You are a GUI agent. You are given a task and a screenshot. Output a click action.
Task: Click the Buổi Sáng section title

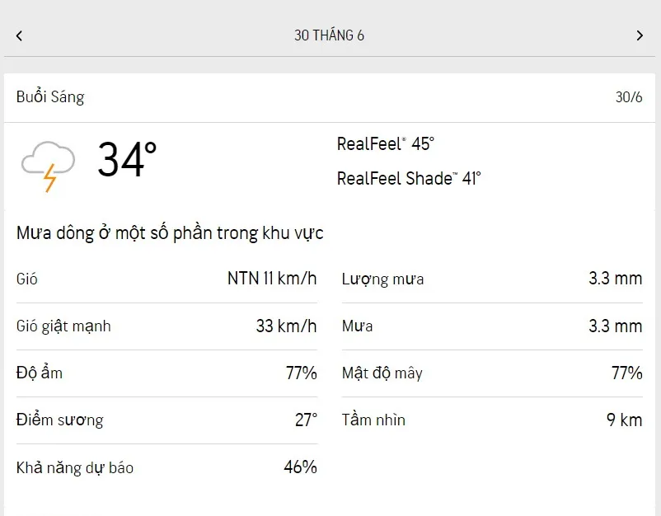click(50, 97)
